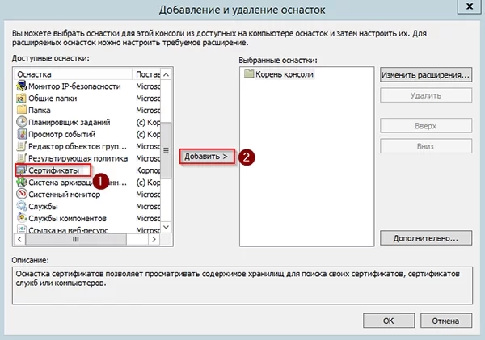Select the Системный монитор icon
The width and height of the screenshot is (485, 340).
click(x=21, y=195)
